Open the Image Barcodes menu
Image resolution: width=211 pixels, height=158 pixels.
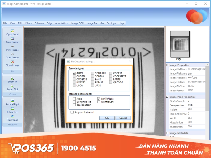tap(95, 23)
